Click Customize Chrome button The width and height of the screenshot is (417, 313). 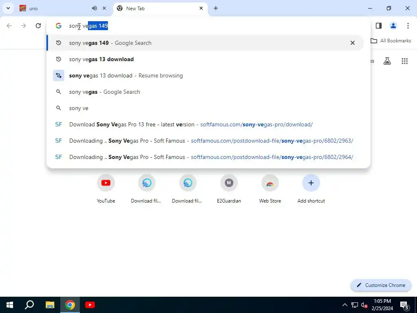[381, 285]
